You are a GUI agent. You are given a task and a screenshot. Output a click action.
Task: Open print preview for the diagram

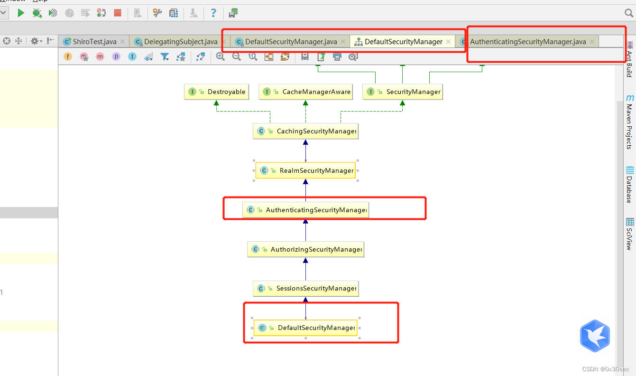(x=353, y=57)
